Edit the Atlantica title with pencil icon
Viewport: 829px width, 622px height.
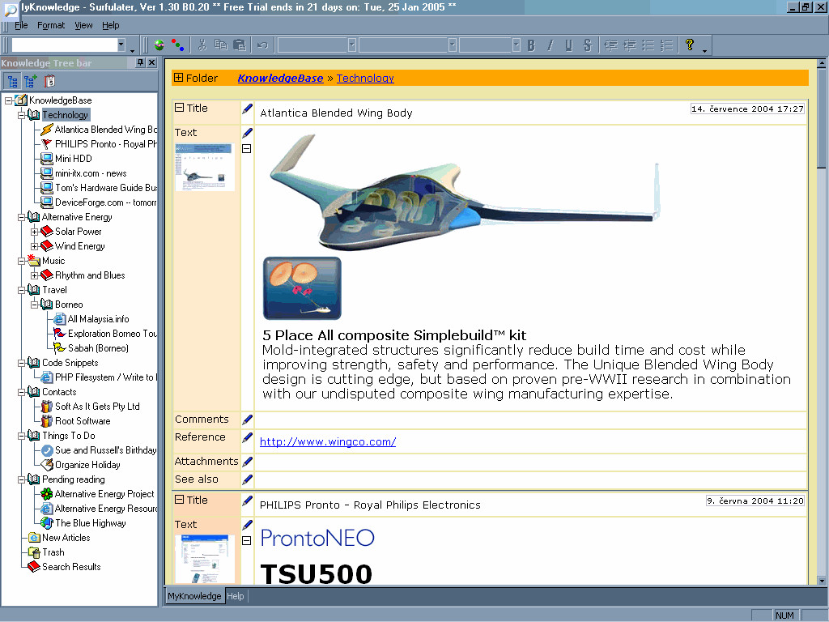pyautogui.click(x=247, y=109)
